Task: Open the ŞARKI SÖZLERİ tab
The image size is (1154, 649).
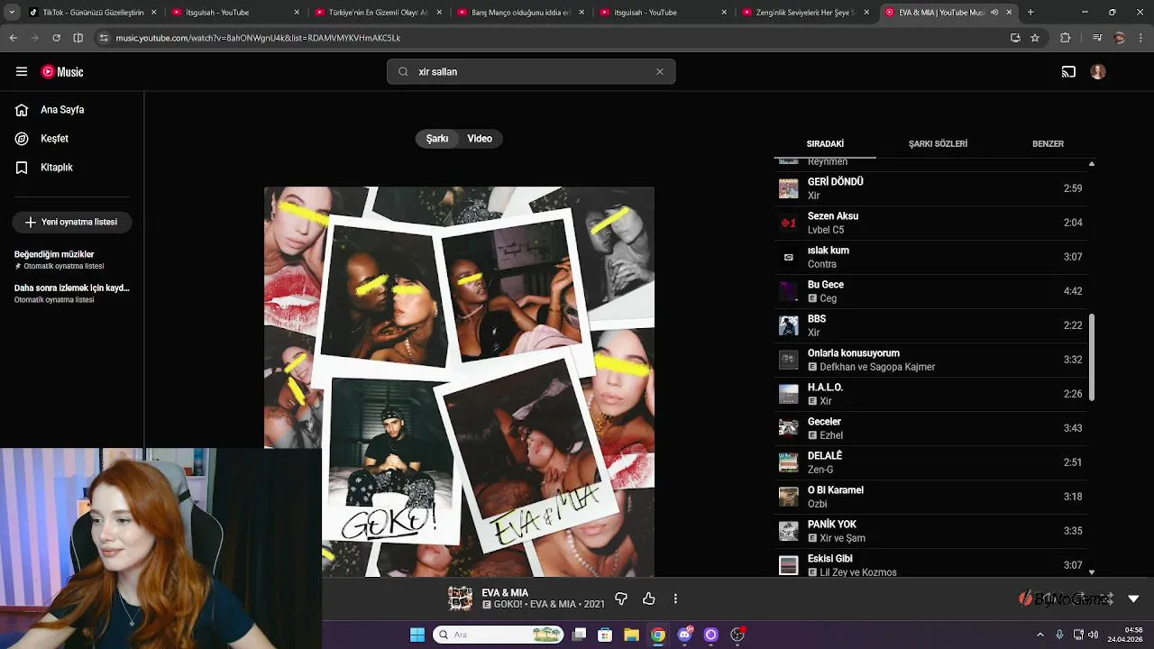Action: click(x=938, y=144)
